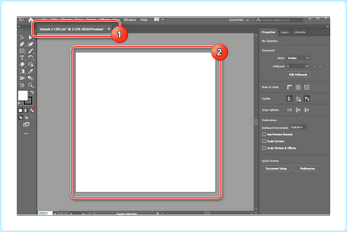Click the Document Setup button
The image size is (347, 232).
point(276,168)
